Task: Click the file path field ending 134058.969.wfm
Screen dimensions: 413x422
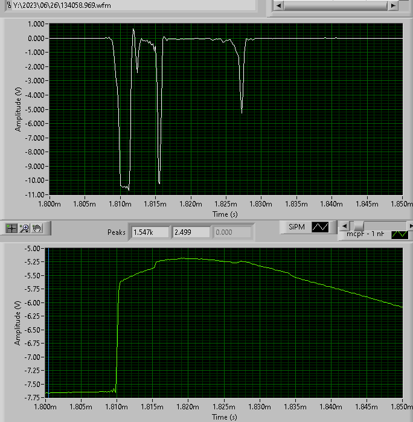Action: pos(133,5)
